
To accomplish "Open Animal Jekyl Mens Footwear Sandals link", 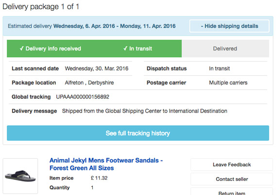I will [106, 164].
